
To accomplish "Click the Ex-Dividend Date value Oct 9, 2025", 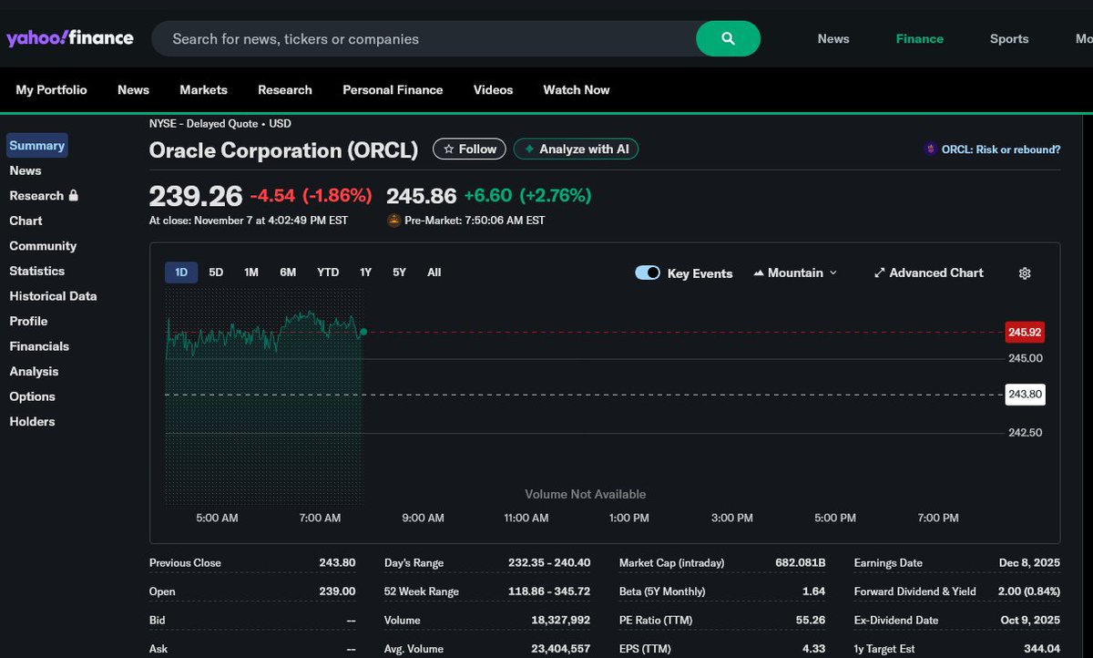I will (x=1030, y=620).
